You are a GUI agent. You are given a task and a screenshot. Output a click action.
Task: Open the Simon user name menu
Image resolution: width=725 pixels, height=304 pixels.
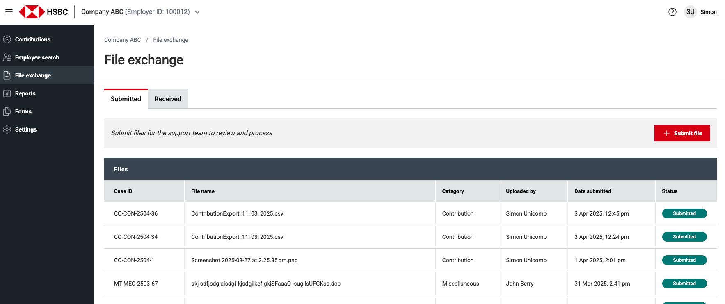[709, 12]
